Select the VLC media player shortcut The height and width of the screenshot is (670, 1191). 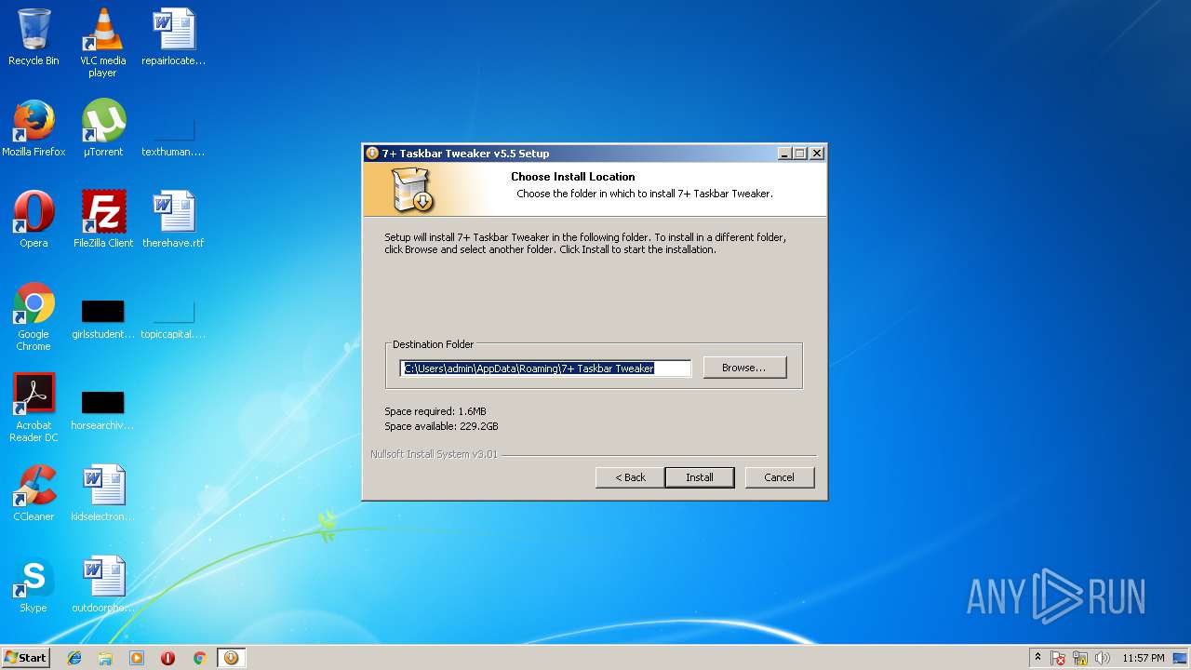(x=103, y=43)
